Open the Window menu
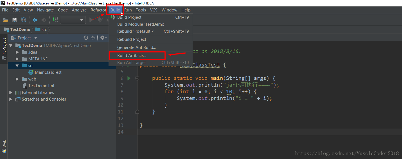402x159 pixels. tap(169, 10)
